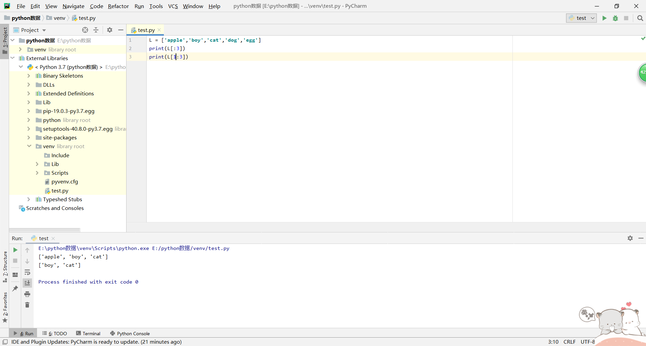Open the test run configuration dropdown
This screenshot has height=346, width=646.
point(581,18)
